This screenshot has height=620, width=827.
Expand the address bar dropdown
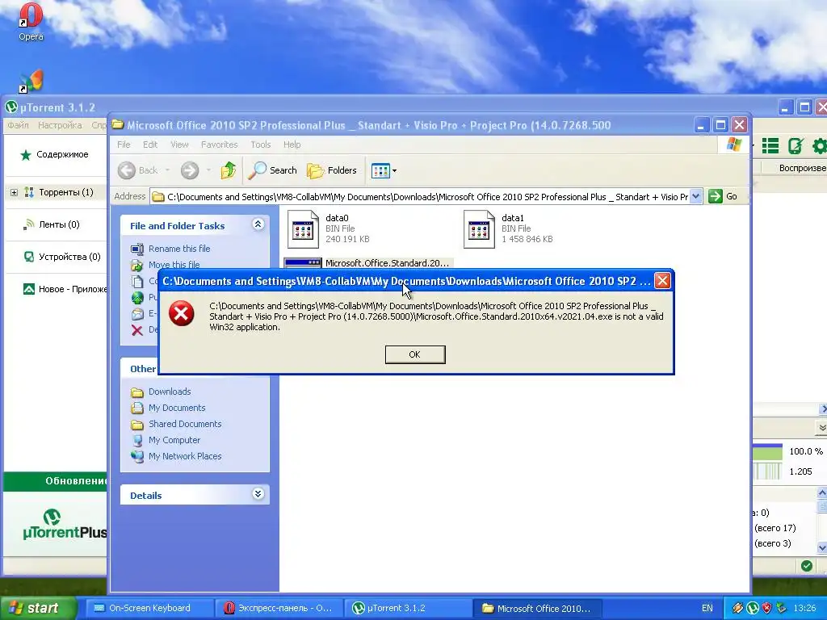click(695, 197)
